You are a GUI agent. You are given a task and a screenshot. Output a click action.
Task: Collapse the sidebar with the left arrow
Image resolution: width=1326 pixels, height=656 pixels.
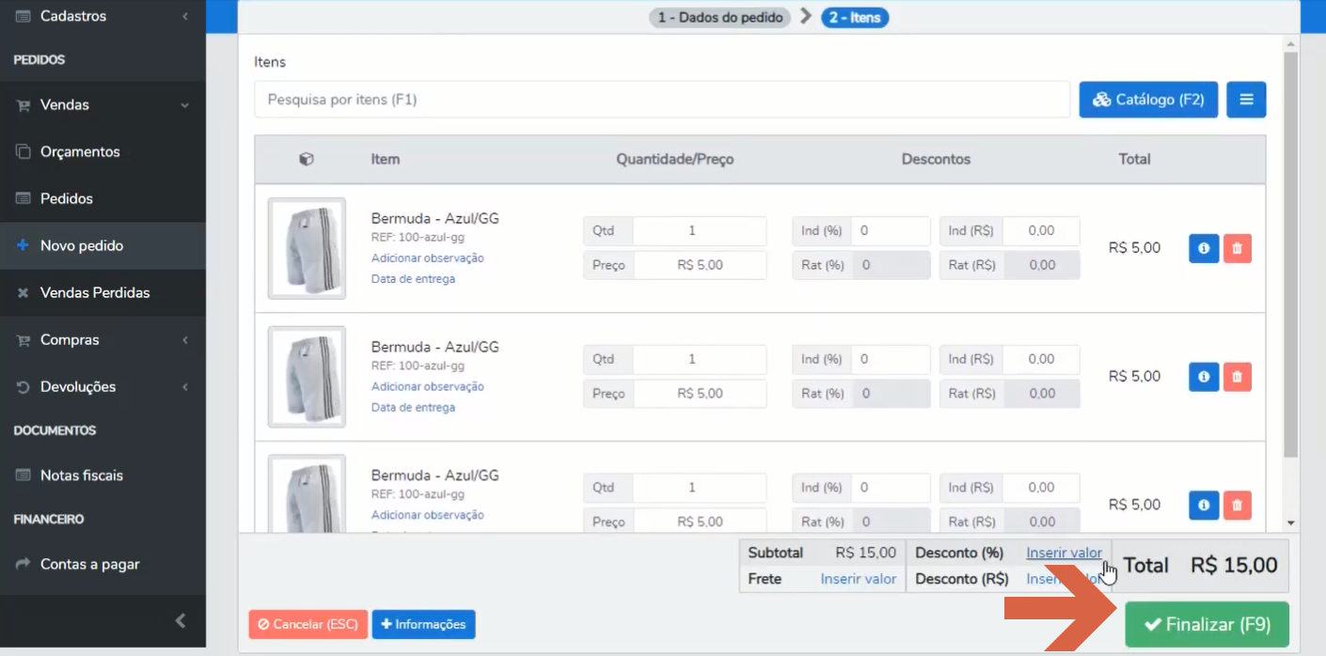pos(181,620)
